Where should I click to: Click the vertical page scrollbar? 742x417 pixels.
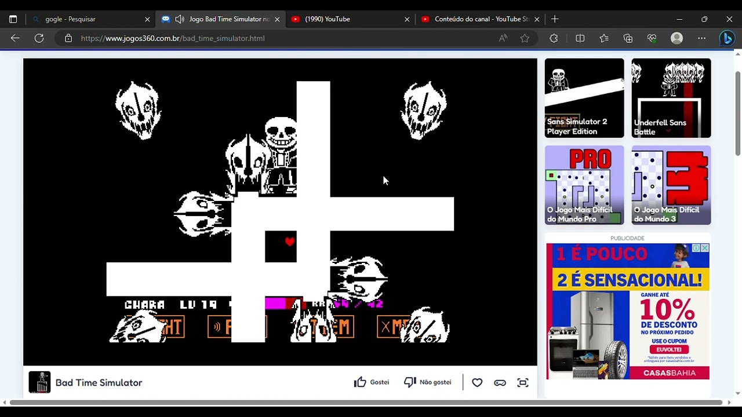tap(737, 113)
